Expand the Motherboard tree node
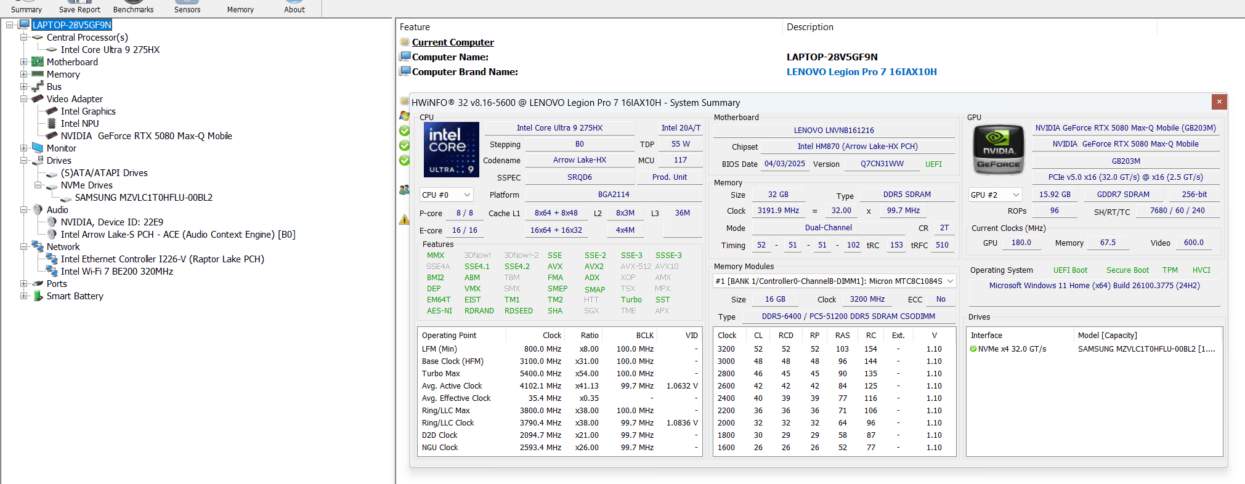Viewport: 1245px width, 484px height. (x=23, y=62)
